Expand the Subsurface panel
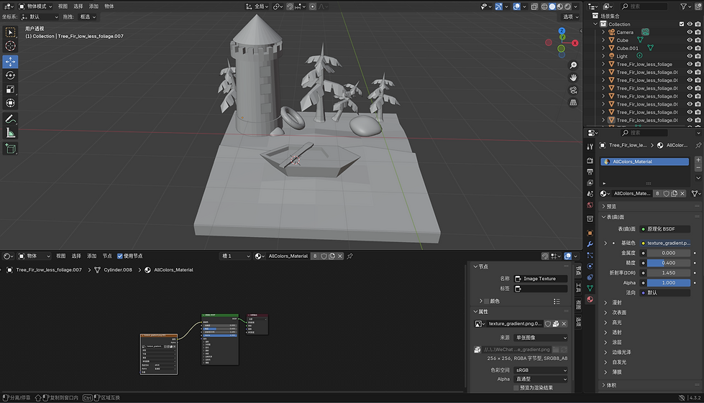Viewport: 704px width, 403px height. pos(618,312)
